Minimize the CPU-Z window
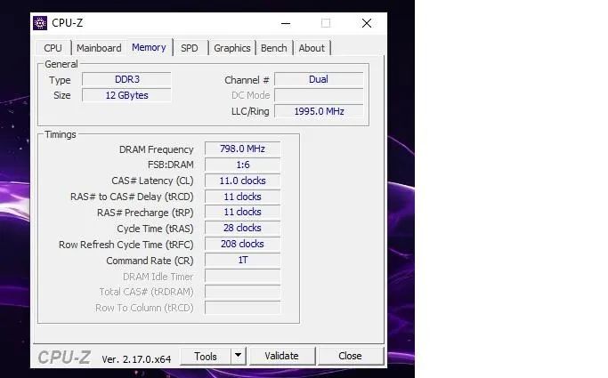Image resolution: width=608 pixels, height=378 pixels. [286, 23]
